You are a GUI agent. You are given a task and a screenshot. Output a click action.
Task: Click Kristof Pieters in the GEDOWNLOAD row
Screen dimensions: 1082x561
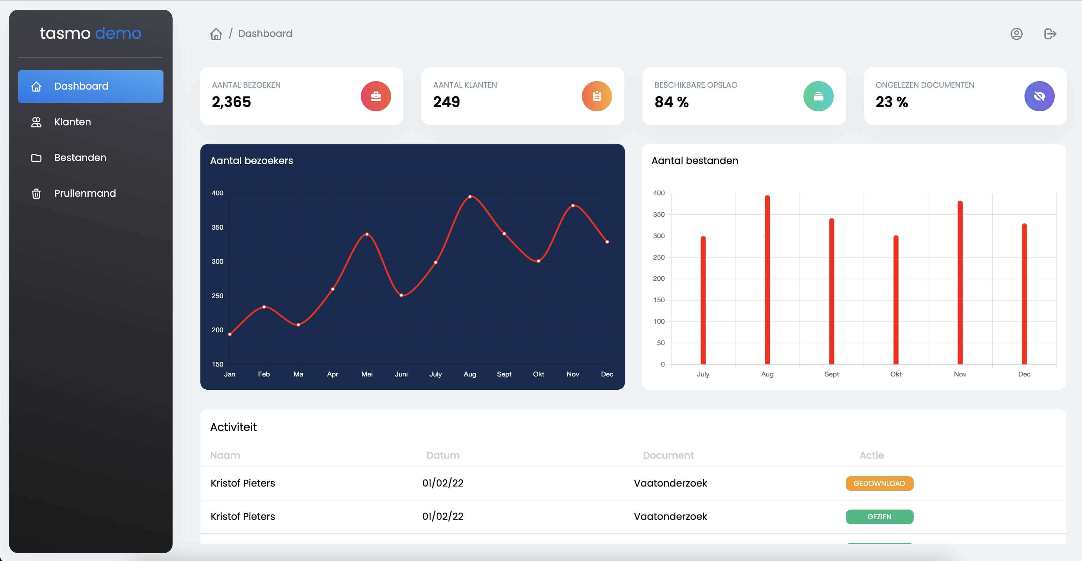point(243,483)
